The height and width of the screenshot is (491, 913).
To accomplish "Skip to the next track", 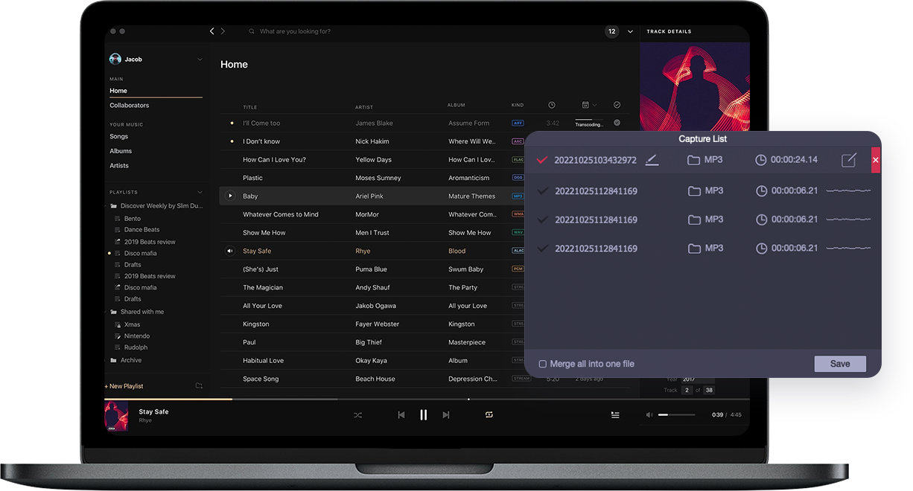I will [x=446, y=415].
